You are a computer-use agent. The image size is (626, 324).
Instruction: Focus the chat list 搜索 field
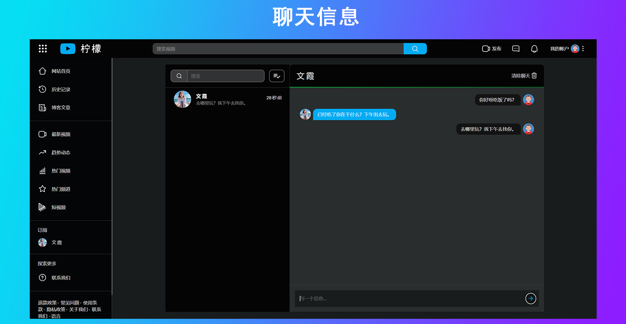pyautogui.click(x=226, y=76)
